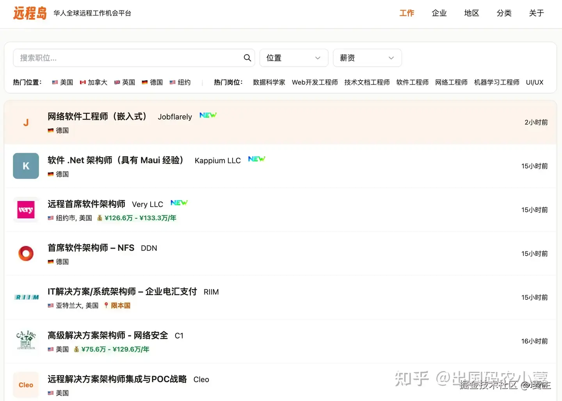Open the Cleo company logo
562x401 pixels.
click(26, 385)
